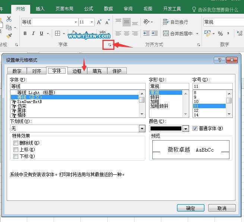Switch to the Alignment (对齐) dialog tab

(37, 71)
